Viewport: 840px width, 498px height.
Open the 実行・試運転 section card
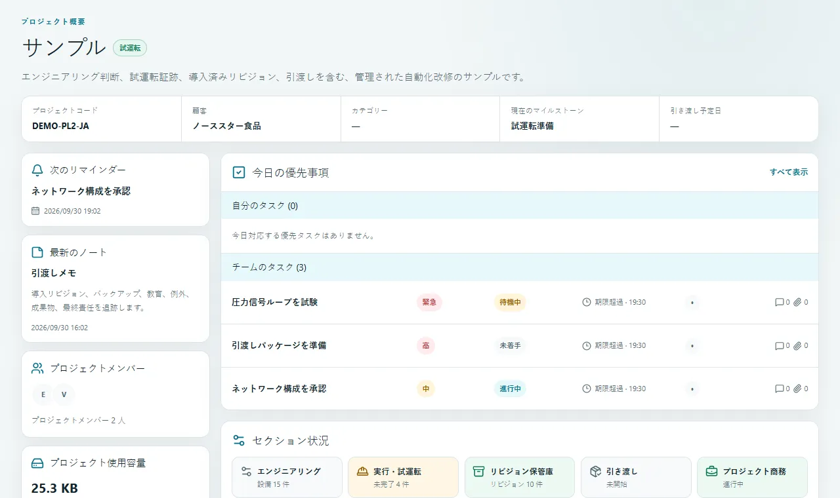pyautogui.click(x=404, y=477)
